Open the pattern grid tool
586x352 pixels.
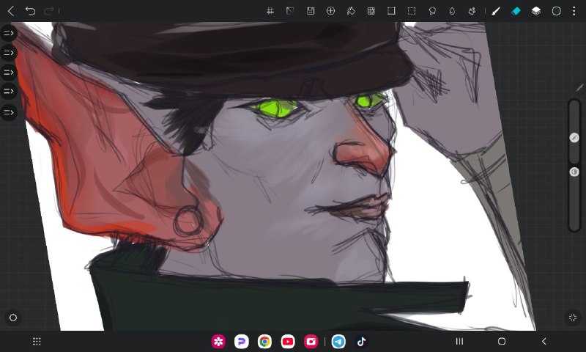(371, 11)
